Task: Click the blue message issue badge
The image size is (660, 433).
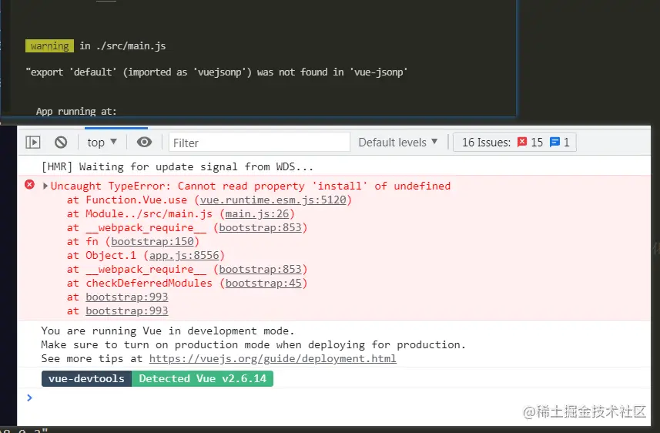Action: 560,143
